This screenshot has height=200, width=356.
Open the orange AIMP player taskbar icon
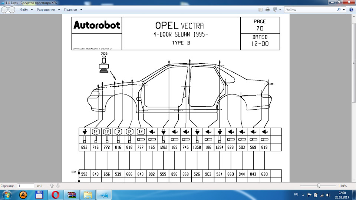tap(23, 195)
